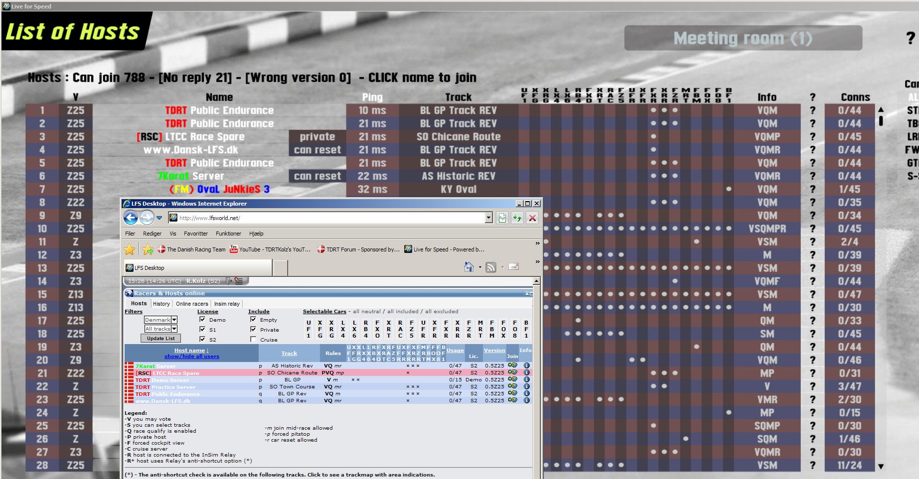Open the recent pages dropdown beside forward arrow
Screen dimensions: 919x479
coord(159,218)
